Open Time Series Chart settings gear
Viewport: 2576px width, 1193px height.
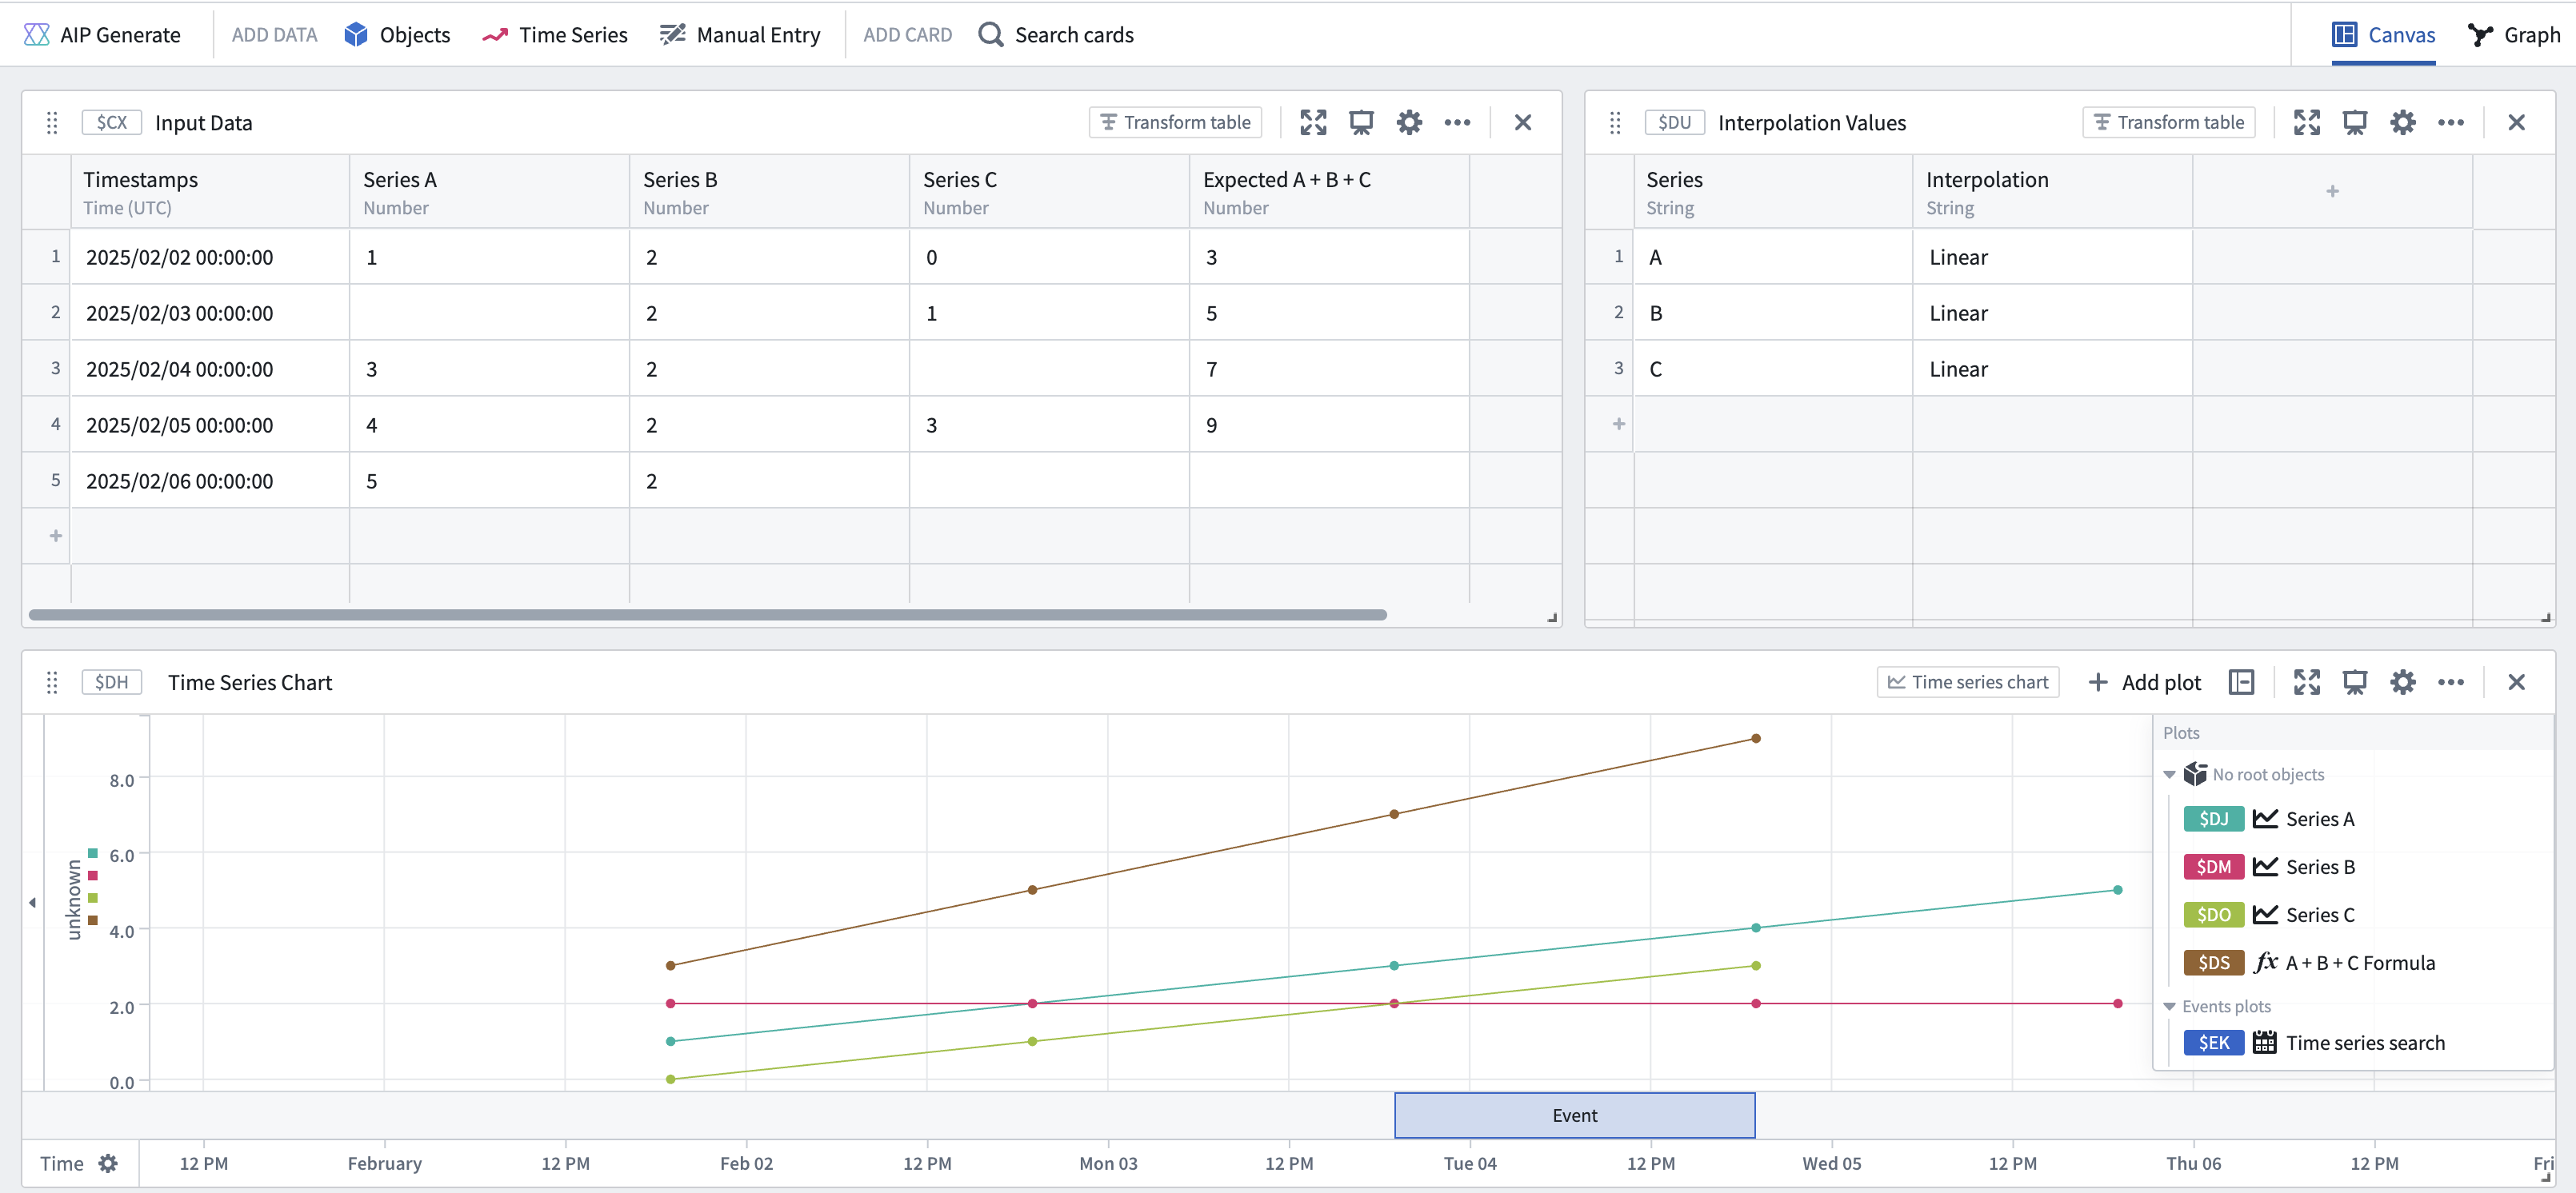pyautogui.click(x=2403, y=681)
